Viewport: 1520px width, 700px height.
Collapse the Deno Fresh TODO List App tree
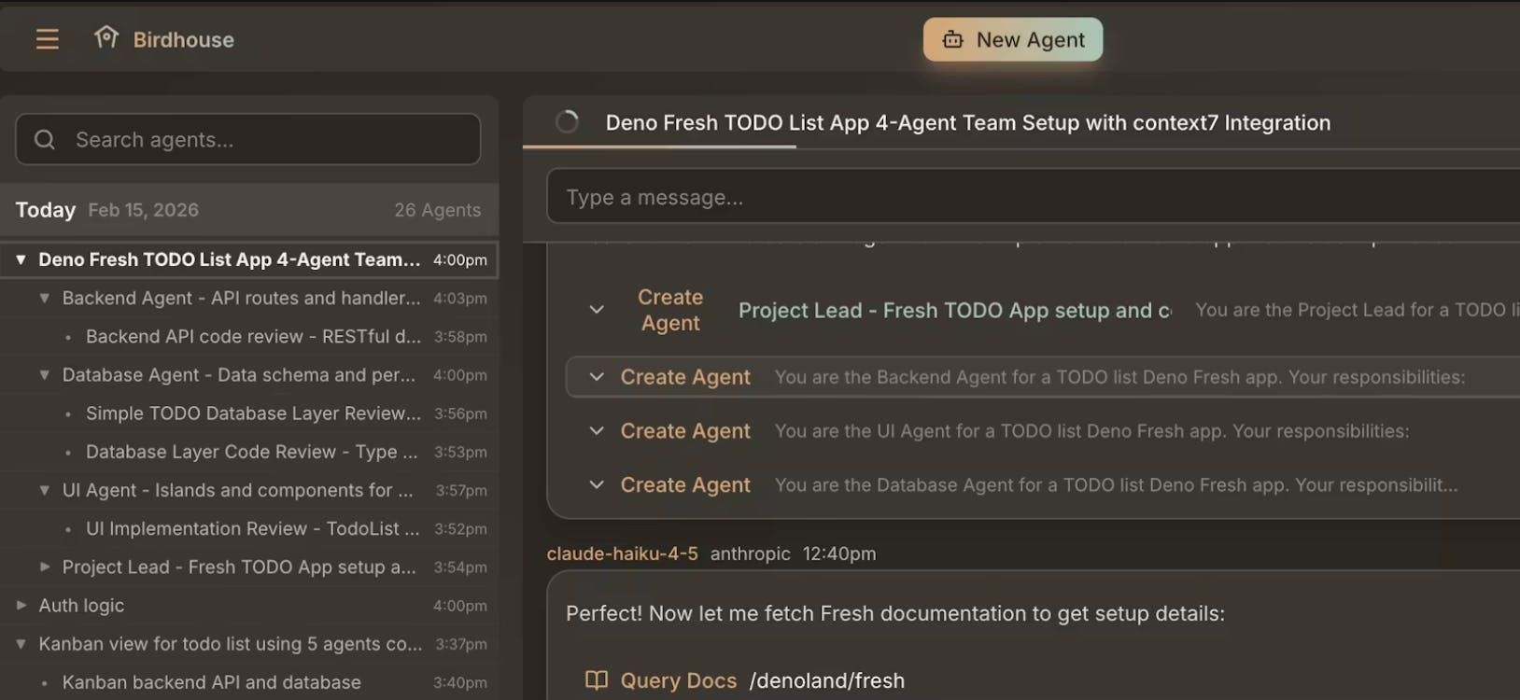click(x=21, y=259)
